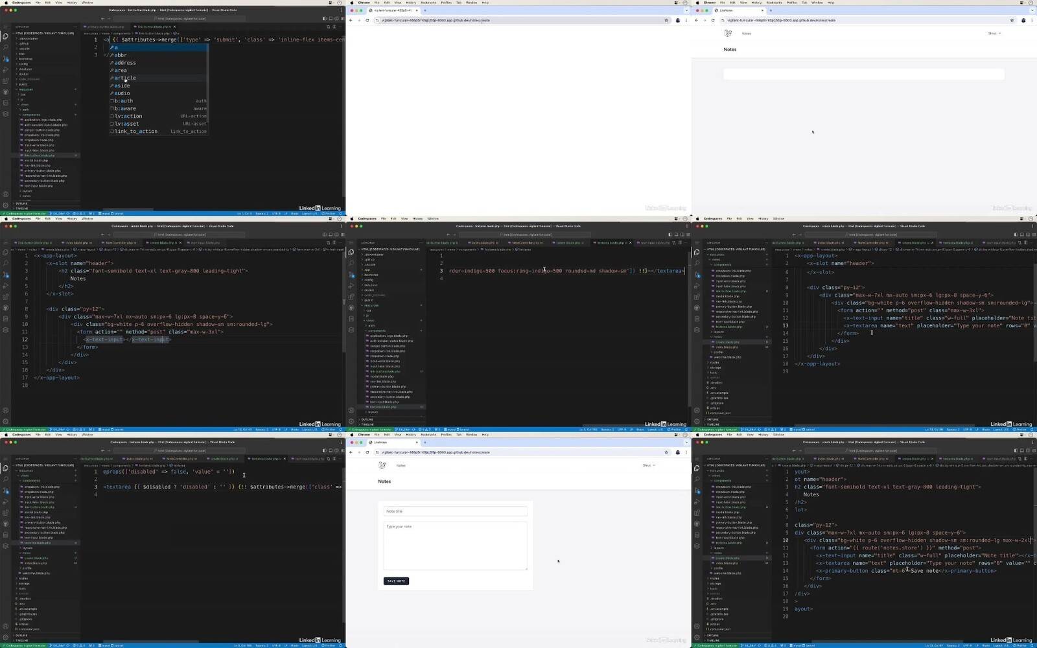Image resolution: width=1037 pixels, height=648 pixels.
Task: Toggle primary sidebar in the middle-right VS Code title bar
Action: pos(1016,235)
